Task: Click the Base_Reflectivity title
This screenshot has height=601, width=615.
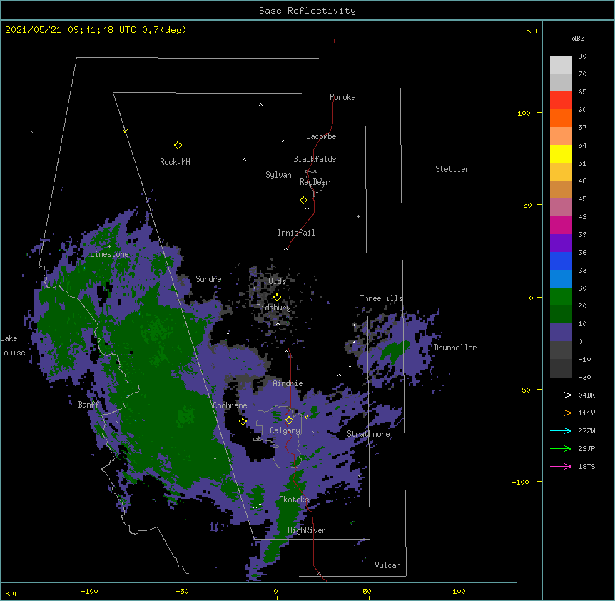Action: pyautogui.click(x=307, y=11)
